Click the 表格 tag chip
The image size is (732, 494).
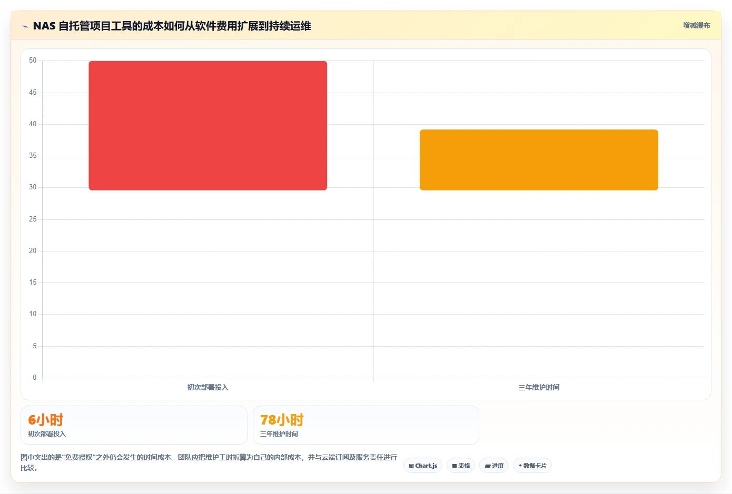click(461, 466)
